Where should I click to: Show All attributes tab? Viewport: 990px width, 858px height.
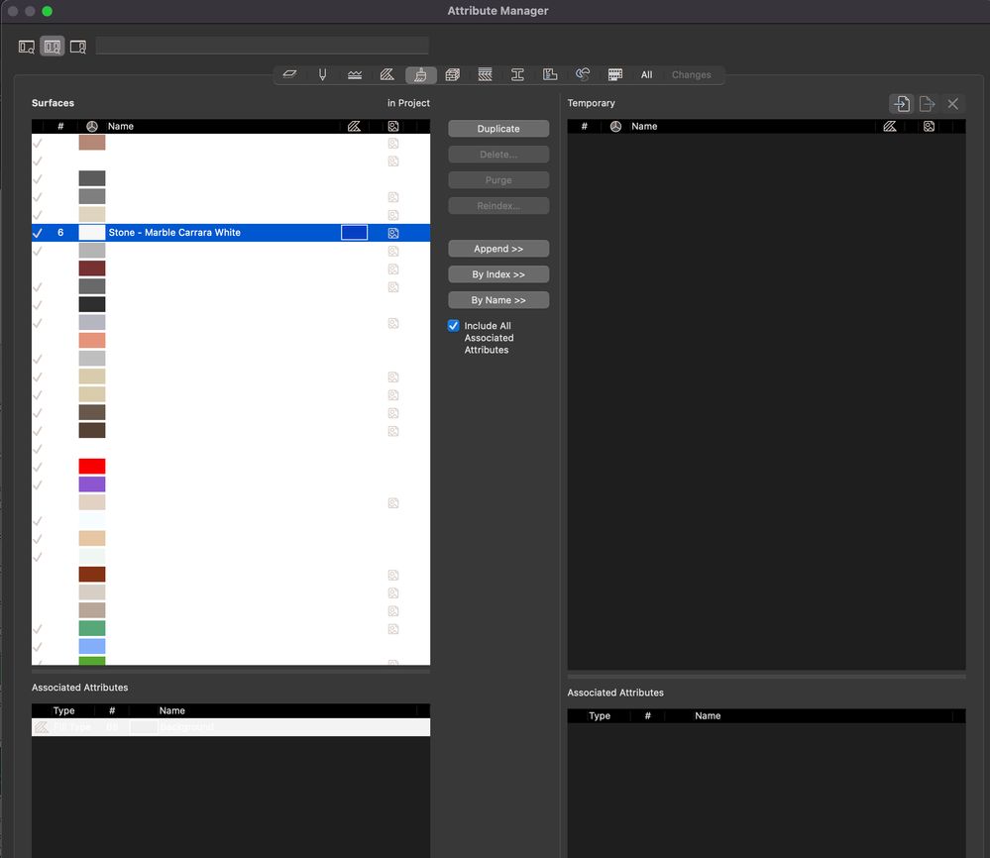646,74
